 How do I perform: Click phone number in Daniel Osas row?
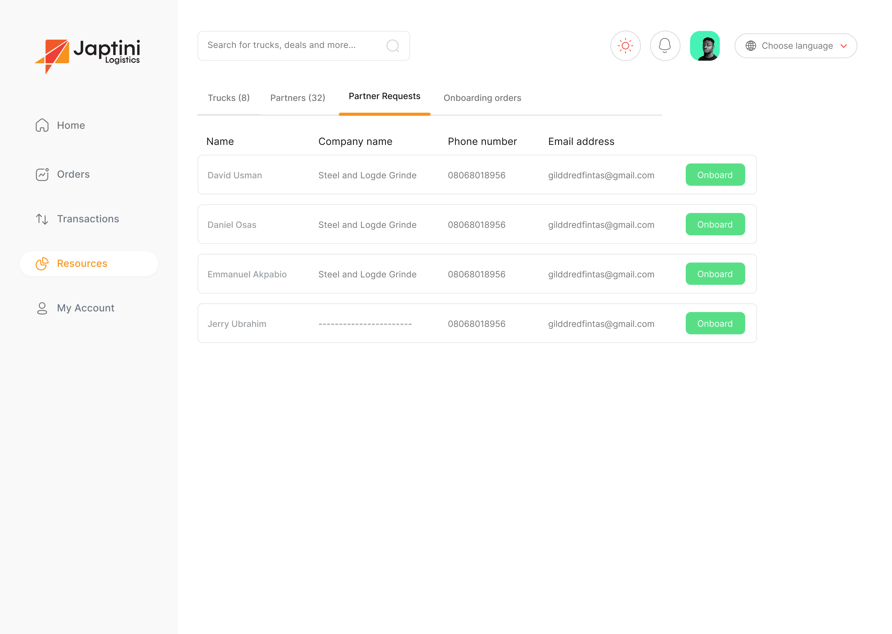pyautogui.click(x=476, y=225)
